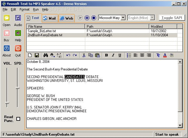Sort by Modified column header
This screenshot has height=138, width=188.
click(163, 26)
